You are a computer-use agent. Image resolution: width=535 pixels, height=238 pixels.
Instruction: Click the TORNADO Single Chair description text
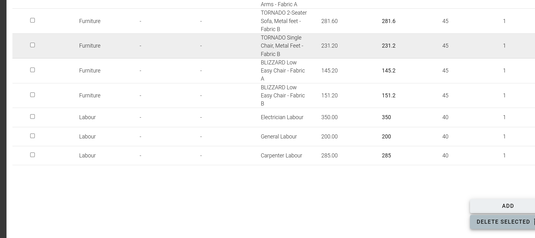point(282,46)
